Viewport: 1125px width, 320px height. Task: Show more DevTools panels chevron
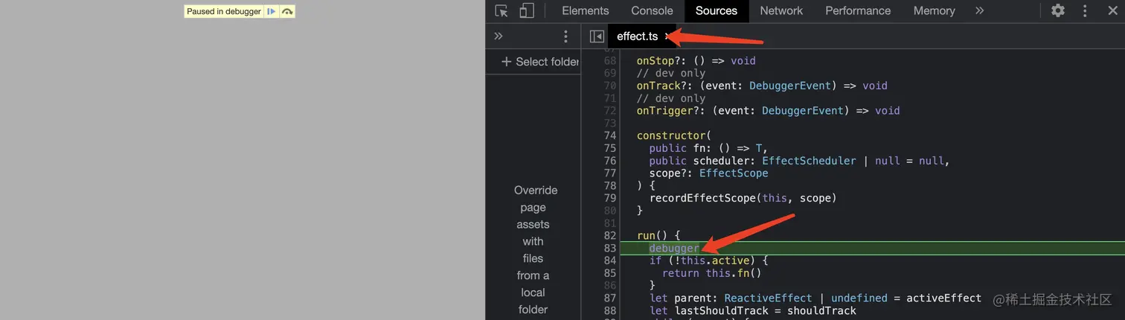click(x=979, y=10)
